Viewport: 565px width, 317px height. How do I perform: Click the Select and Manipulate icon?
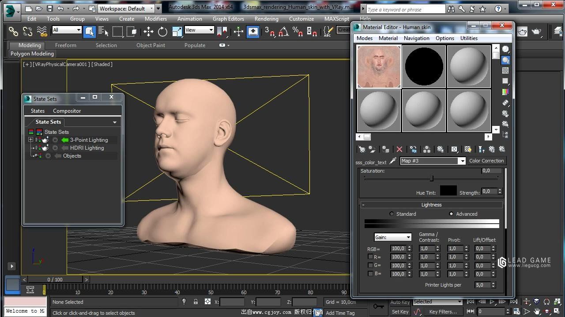tap(238, 31)
